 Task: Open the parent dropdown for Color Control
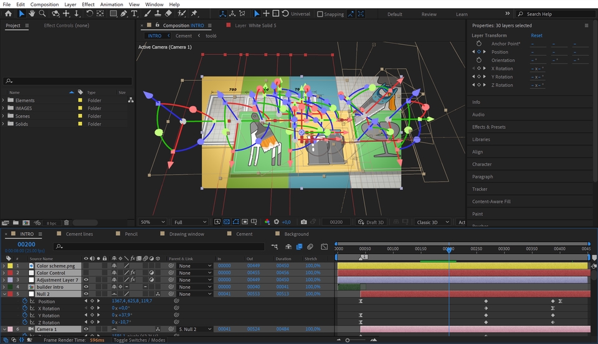click(x=195, y=272)
